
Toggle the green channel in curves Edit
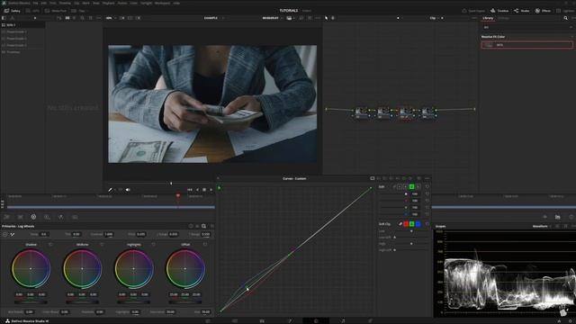tap(411, 186)
